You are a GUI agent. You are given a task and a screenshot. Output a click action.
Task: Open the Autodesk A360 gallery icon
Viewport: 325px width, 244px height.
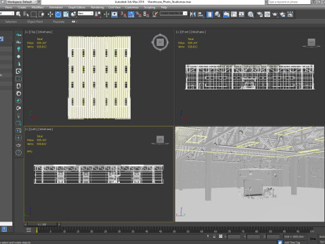(290, 14)
